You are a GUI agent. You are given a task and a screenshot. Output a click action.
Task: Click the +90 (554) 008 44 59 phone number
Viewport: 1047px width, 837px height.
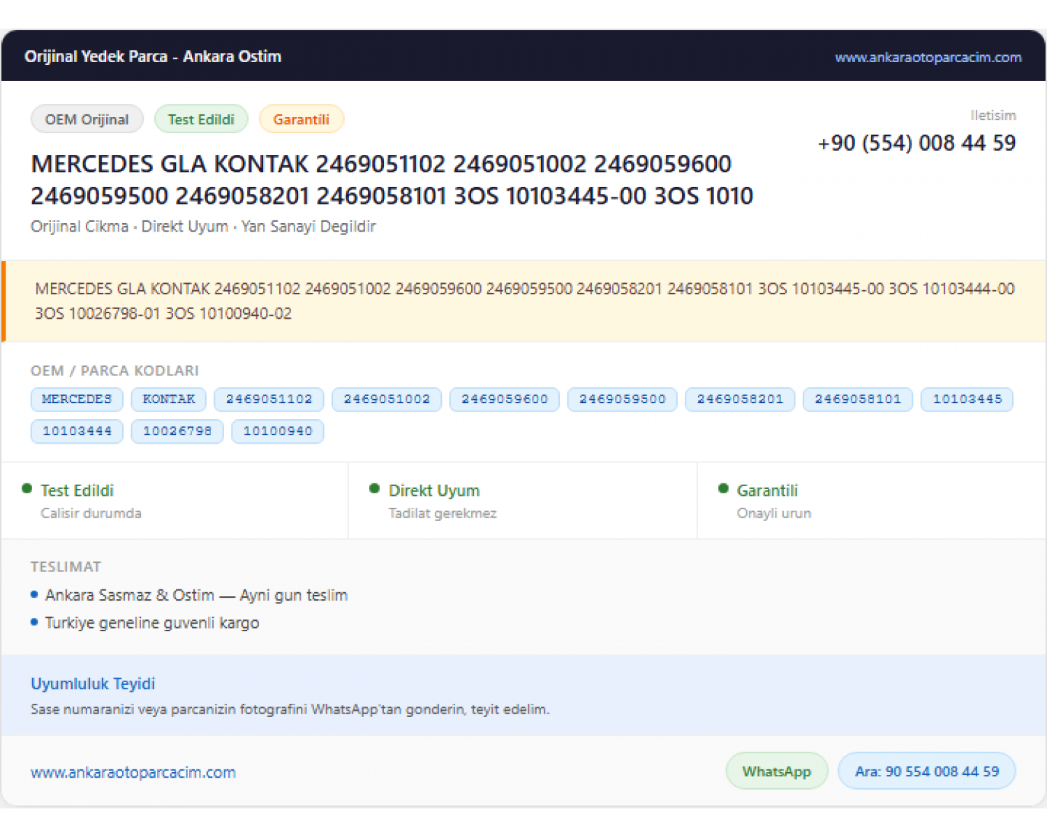916,143
